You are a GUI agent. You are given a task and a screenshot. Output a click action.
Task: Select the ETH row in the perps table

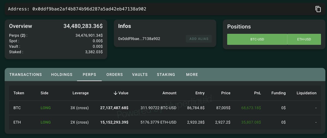pyautogui.click(x=17, y=122)
